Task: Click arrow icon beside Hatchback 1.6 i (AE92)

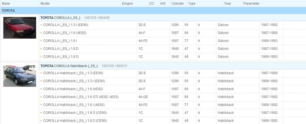Action: 41,105
